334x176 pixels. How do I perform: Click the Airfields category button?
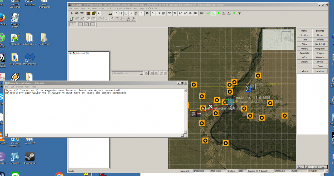[x=320, y=40]
